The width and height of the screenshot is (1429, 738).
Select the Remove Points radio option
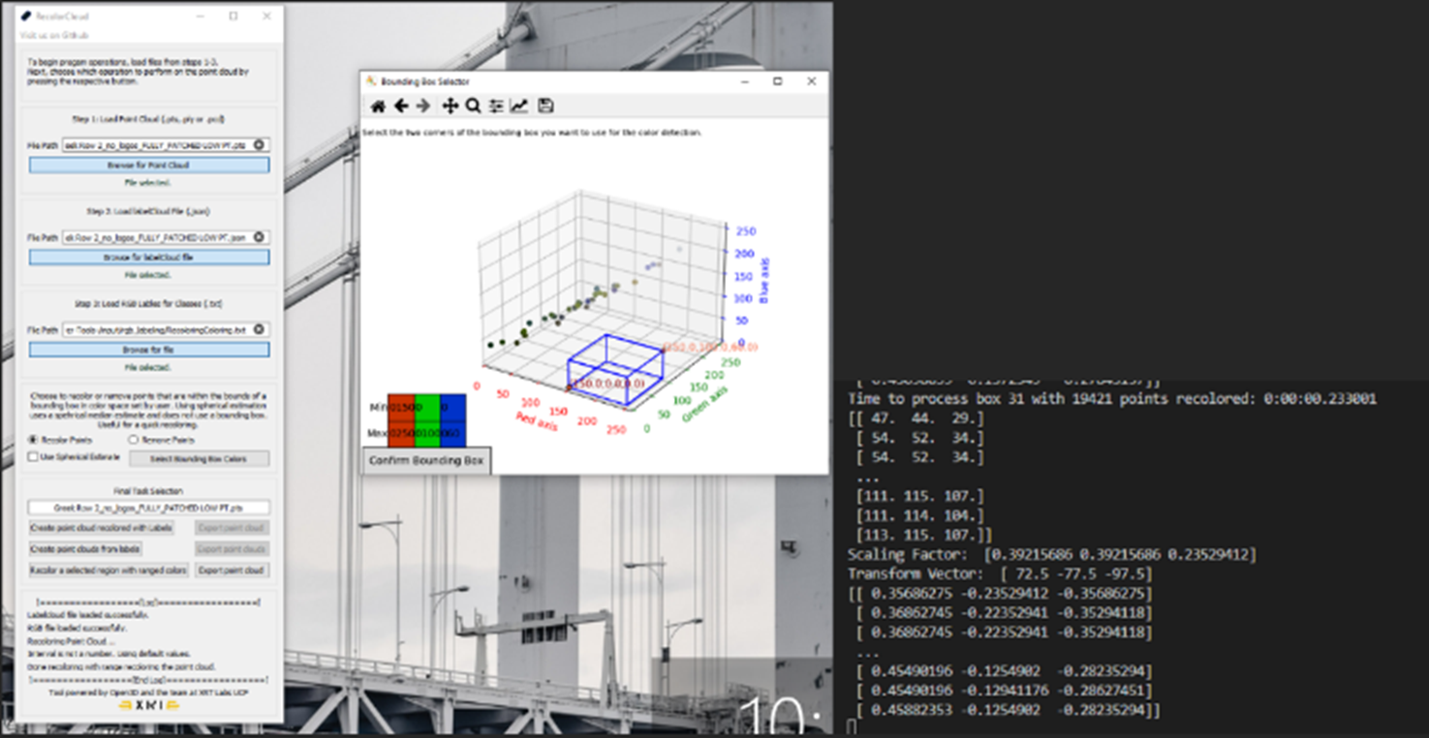pyautogui.click(x=162, y=440)
